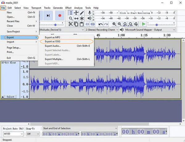Open Microsoft Sound Mapper Output dropdown
Image resolution: width=185 pixels, height=142 pixels.
click(150, 30)
